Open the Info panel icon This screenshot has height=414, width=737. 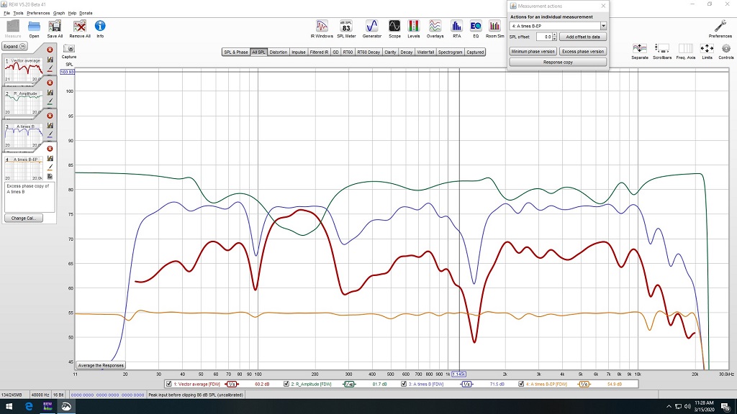click(100, 26)
